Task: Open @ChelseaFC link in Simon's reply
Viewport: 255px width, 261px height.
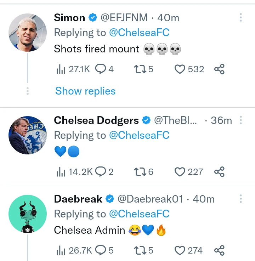Action: click(x=139, y=33)
